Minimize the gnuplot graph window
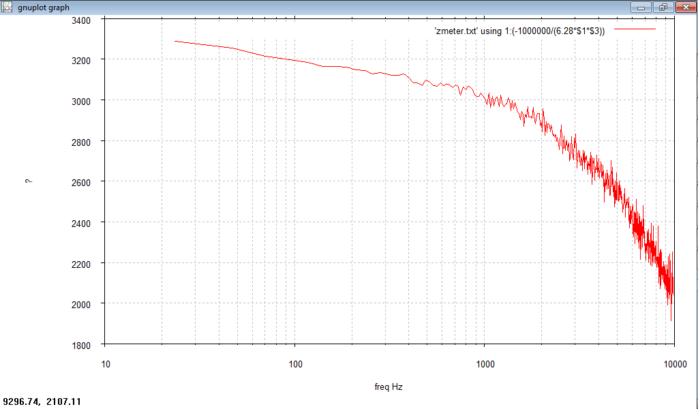Screen dimensions: 698x409 pos(641,7)
